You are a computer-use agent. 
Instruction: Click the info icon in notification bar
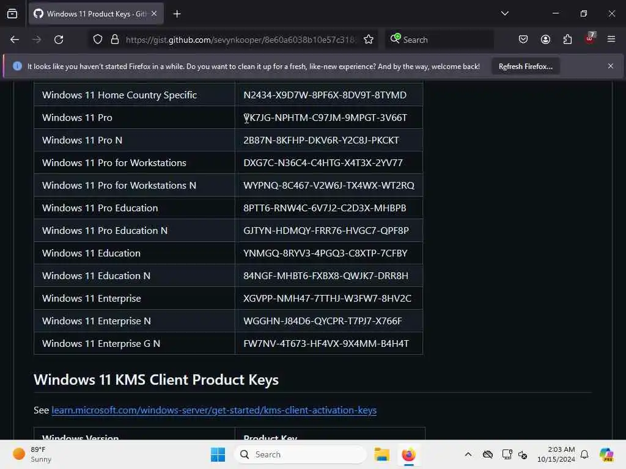(x=17, y=66)
